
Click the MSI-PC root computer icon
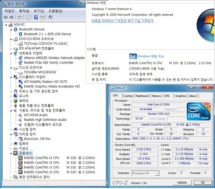[10, 25]
